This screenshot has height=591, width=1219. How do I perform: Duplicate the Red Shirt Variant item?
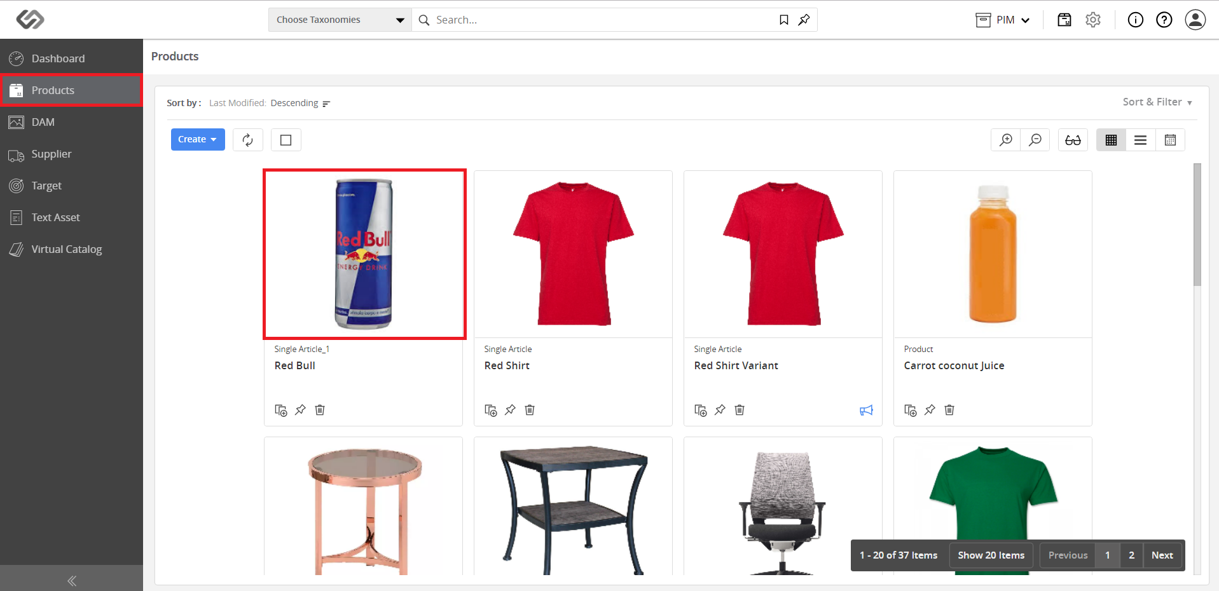coord(700,410)
